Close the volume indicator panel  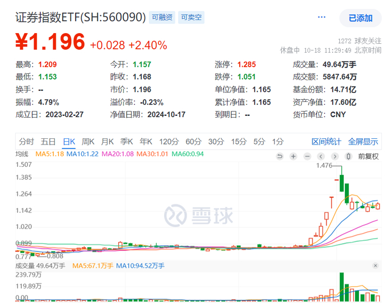(375, 265)
